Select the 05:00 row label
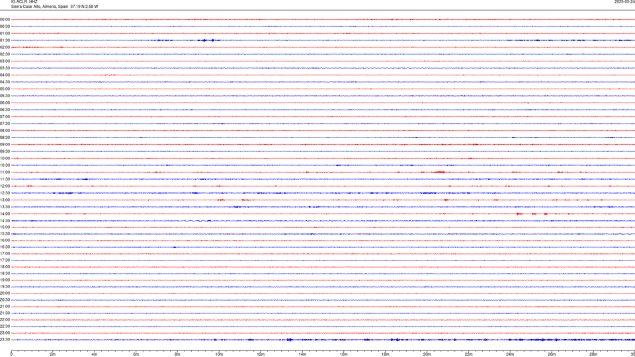The width and height of the screenshot is (635, 357). [5, 89]
